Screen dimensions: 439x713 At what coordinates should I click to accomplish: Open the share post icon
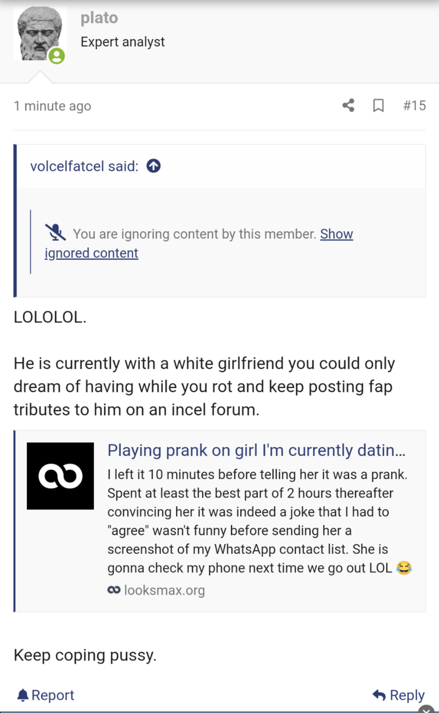(348, 105)
